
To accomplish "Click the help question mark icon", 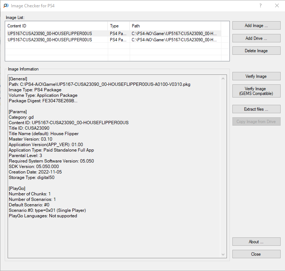I will click(261, 5).
